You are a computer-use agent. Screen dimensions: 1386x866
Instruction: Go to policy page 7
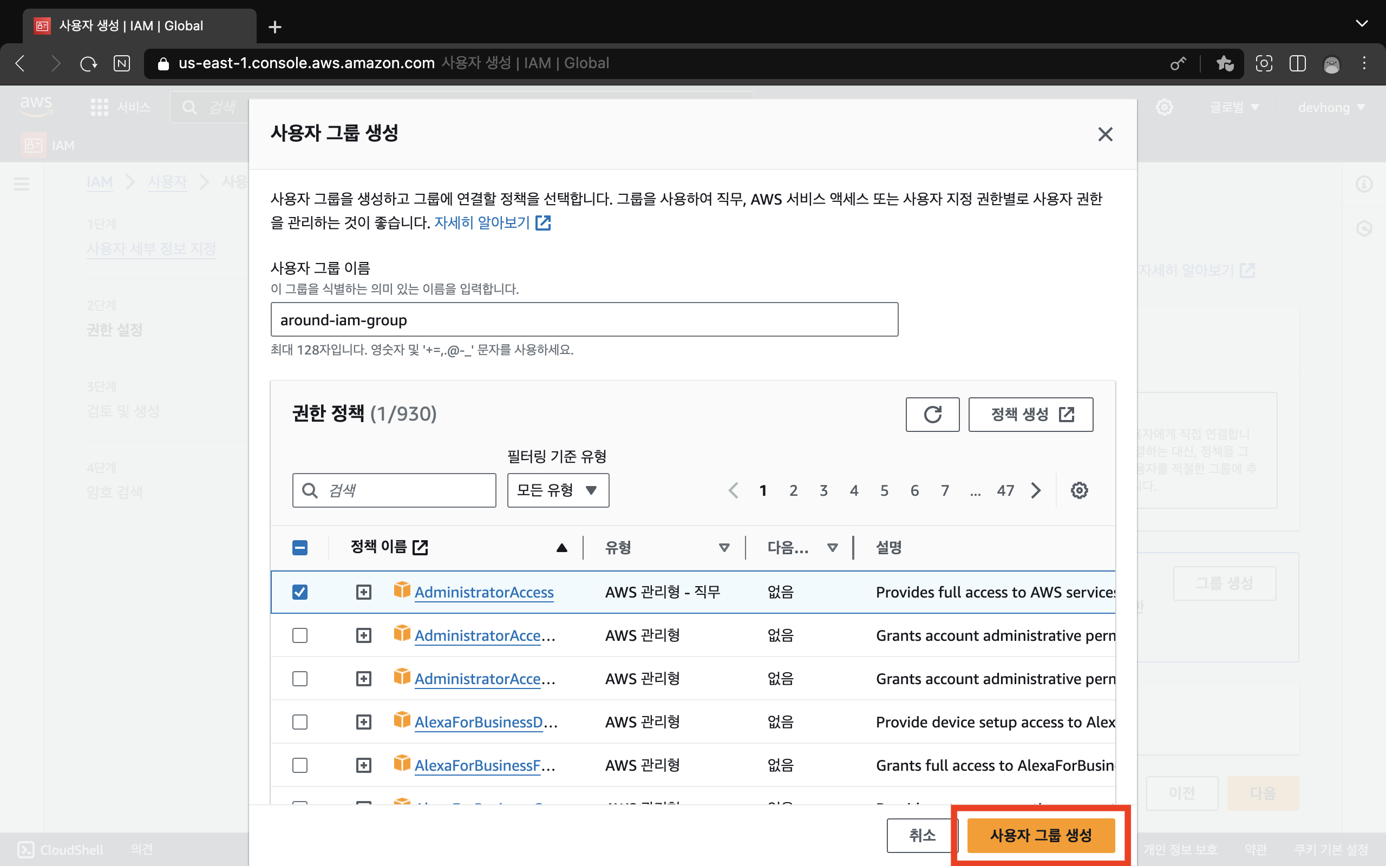point(945,490)
